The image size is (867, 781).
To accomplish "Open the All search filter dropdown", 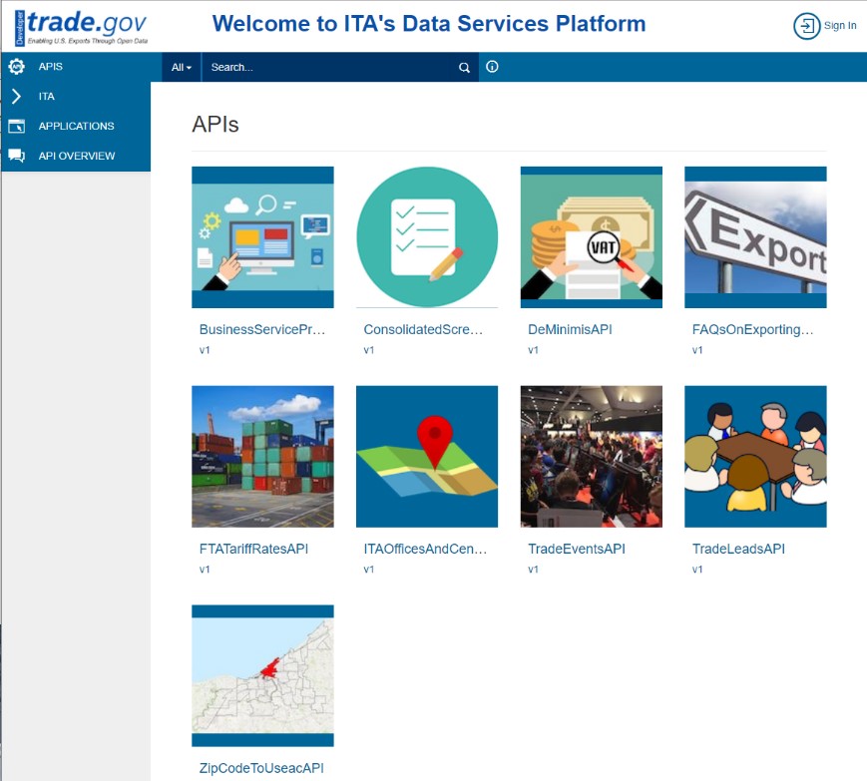I will coord(181,68).
